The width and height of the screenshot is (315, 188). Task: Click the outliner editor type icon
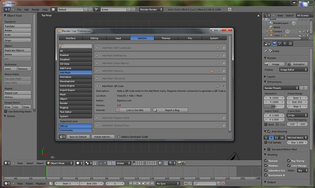pyautogui.click(x=267, y=15)
